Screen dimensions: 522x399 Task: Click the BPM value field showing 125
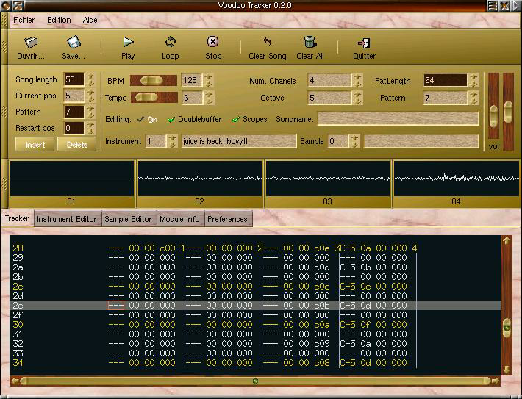tap(192, 80)
